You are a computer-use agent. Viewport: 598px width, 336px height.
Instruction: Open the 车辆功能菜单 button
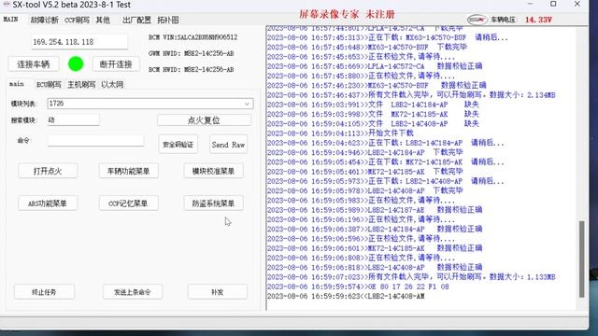pyautogui.click(x=129, y=171)
